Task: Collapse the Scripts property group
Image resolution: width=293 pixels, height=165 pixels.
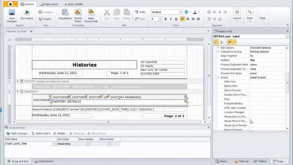Action: click(x=218, y=77)
